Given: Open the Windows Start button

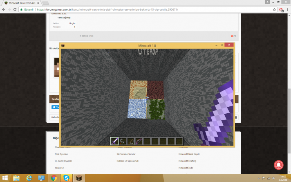Looking at the screenshot, I should click(x=5, y=178).
